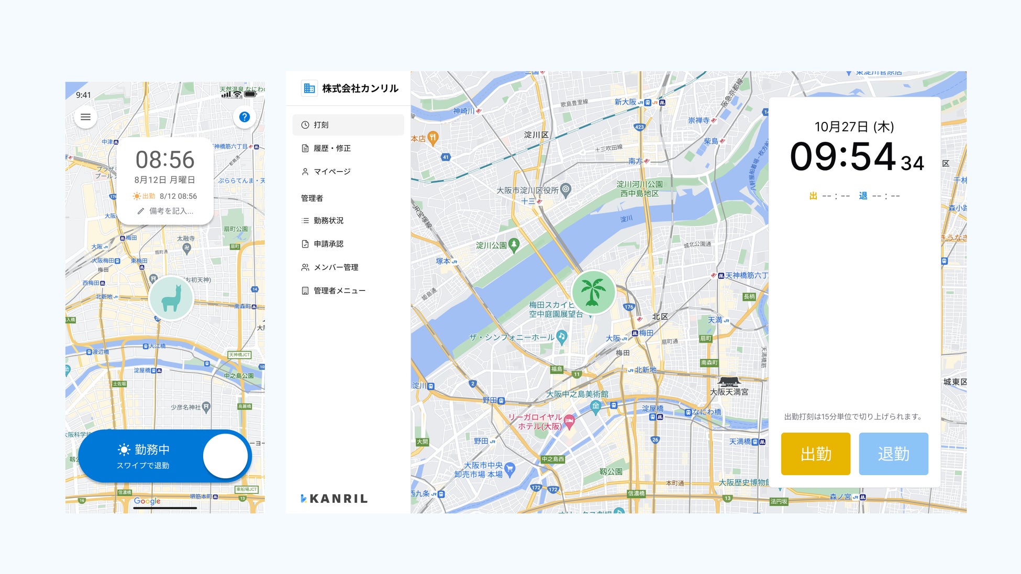Click the 備考を記入 note field
This screenshot has width=1021, height=574.
click(x=171, y=211)
